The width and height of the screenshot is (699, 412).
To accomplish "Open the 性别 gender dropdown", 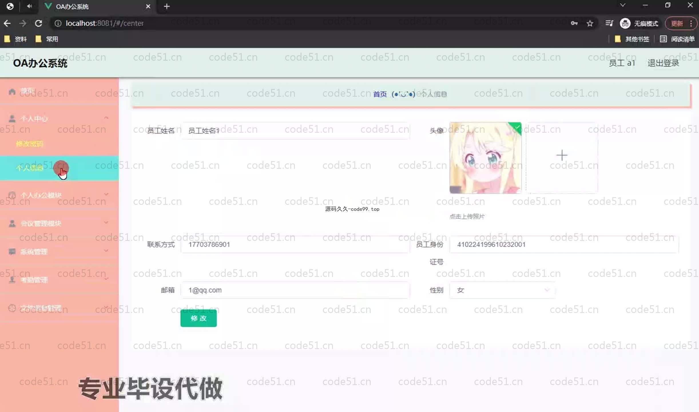I will coord(502,290).
